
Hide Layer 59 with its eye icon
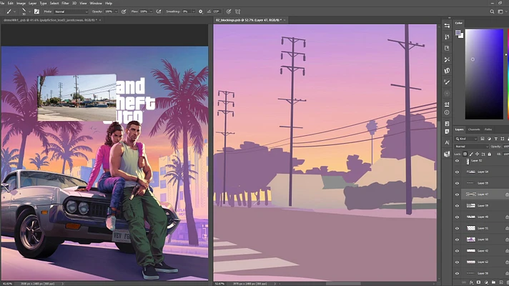(x=457, y=206)
